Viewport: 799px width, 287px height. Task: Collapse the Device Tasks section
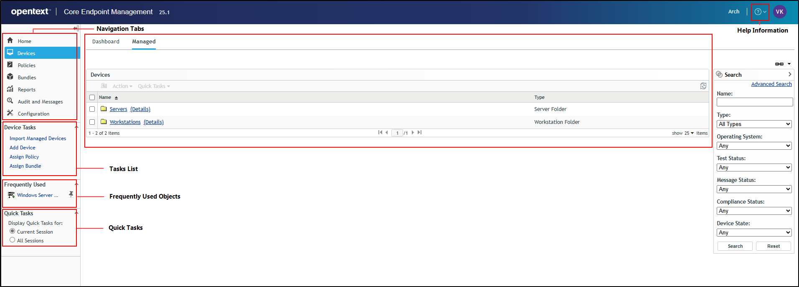[76, 127]
